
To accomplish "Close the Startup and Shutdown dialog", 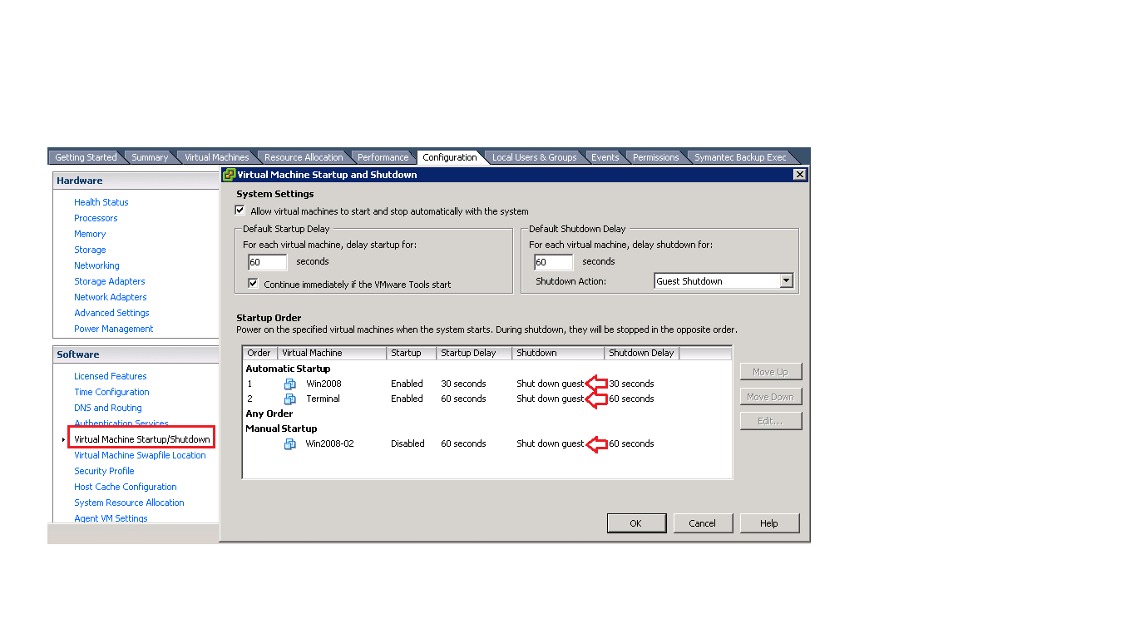I will (799, 175).
